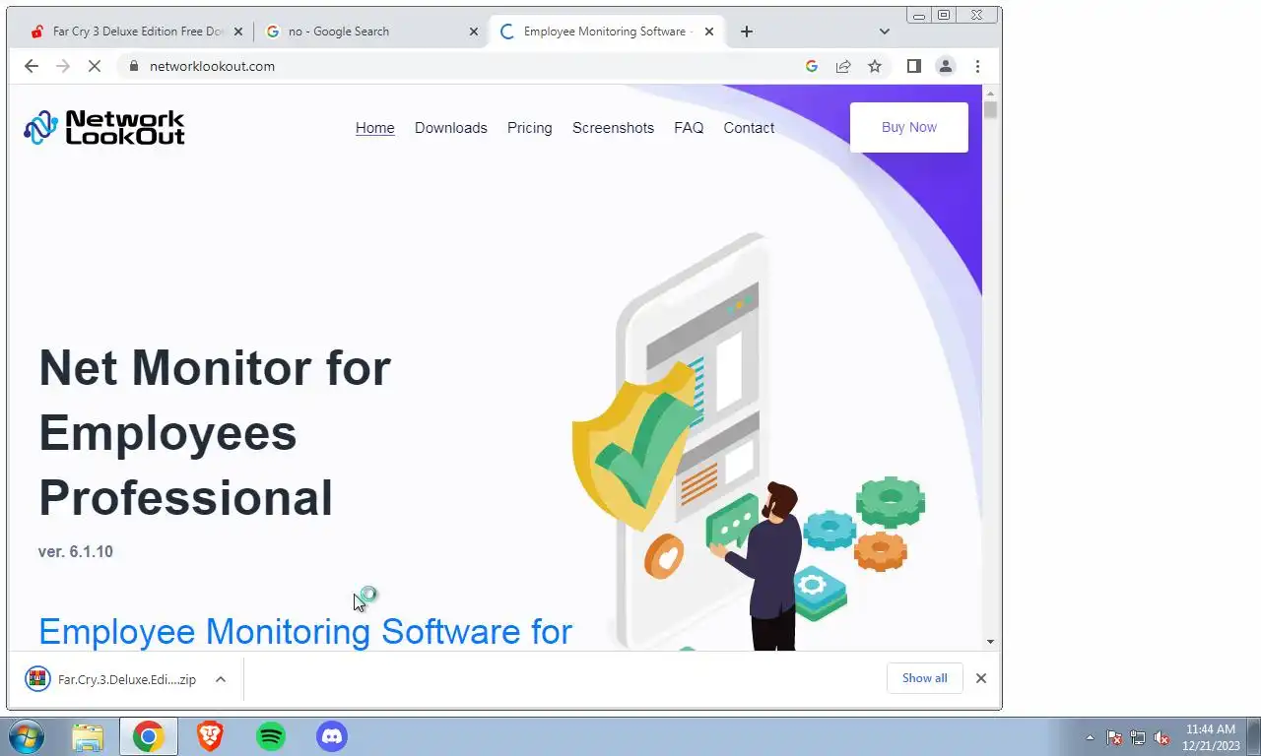1261x756 pixels.
Task: Close the Far Cry 3 tab
Action: point(237,31)
